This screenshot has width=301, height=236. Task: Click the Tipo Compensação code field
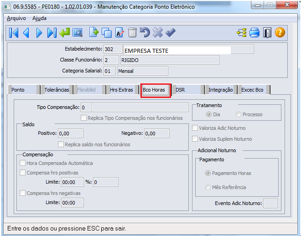click(86, 108)
